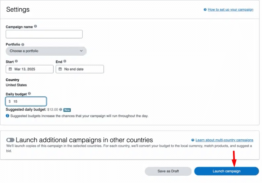Screen dimensions: 262x183
Task: Click the Campaign name info icon
Action: [x=35, y=26]
